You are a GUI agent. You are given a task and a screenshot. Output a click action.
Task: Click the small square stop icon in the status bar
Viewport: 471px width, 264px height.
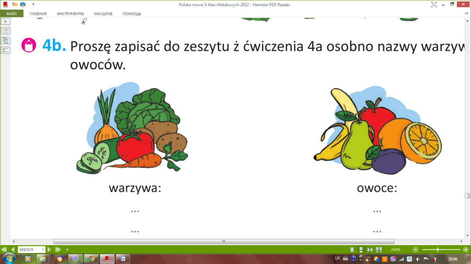click(x=67, y=249)
